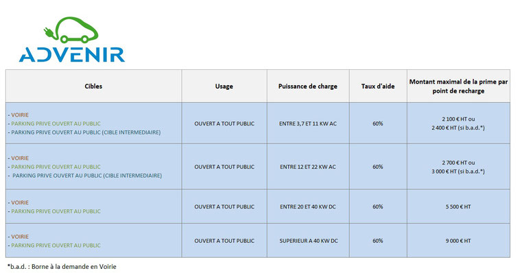This screenshot has height=273, width=524.
Task: Select the 'Puissance de charge' column header
Action: pyautogui.click(x=308, y=86)
